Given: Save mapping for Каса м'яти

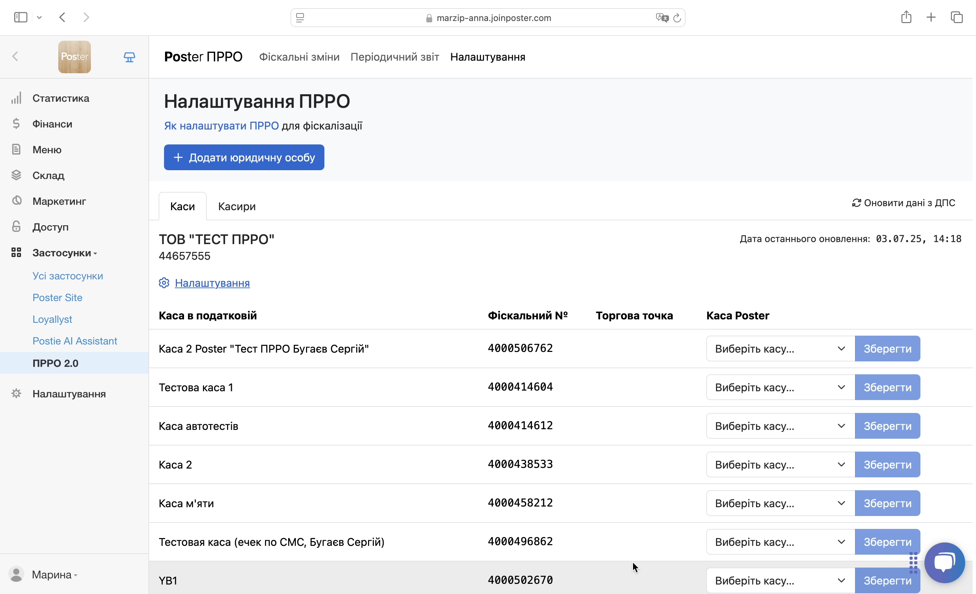Looking at the screenshot, I should (x=887, y=503).
